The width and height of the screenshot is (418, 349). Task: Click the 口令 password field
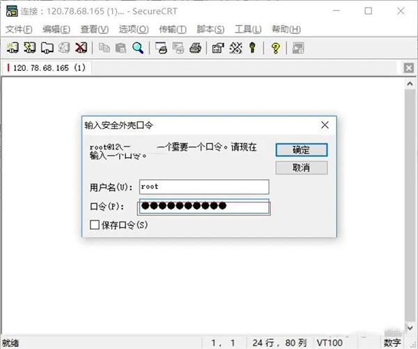(204, 206)
